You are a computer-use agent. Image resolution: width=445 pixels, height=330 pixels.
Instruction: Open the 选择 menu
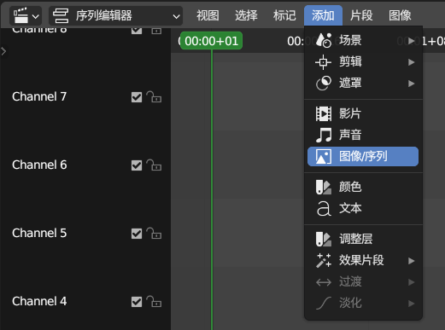coord(246,15)
